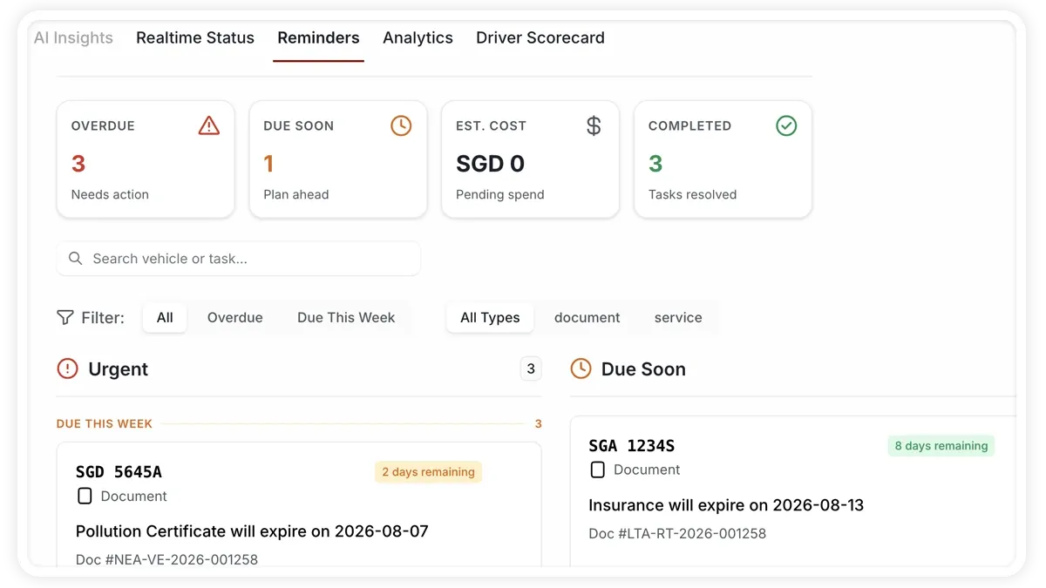Image resolution: width=1046 pixels, height=588 pixels.
Task: Click the funnel Filter icon
Action: [65, 317]
